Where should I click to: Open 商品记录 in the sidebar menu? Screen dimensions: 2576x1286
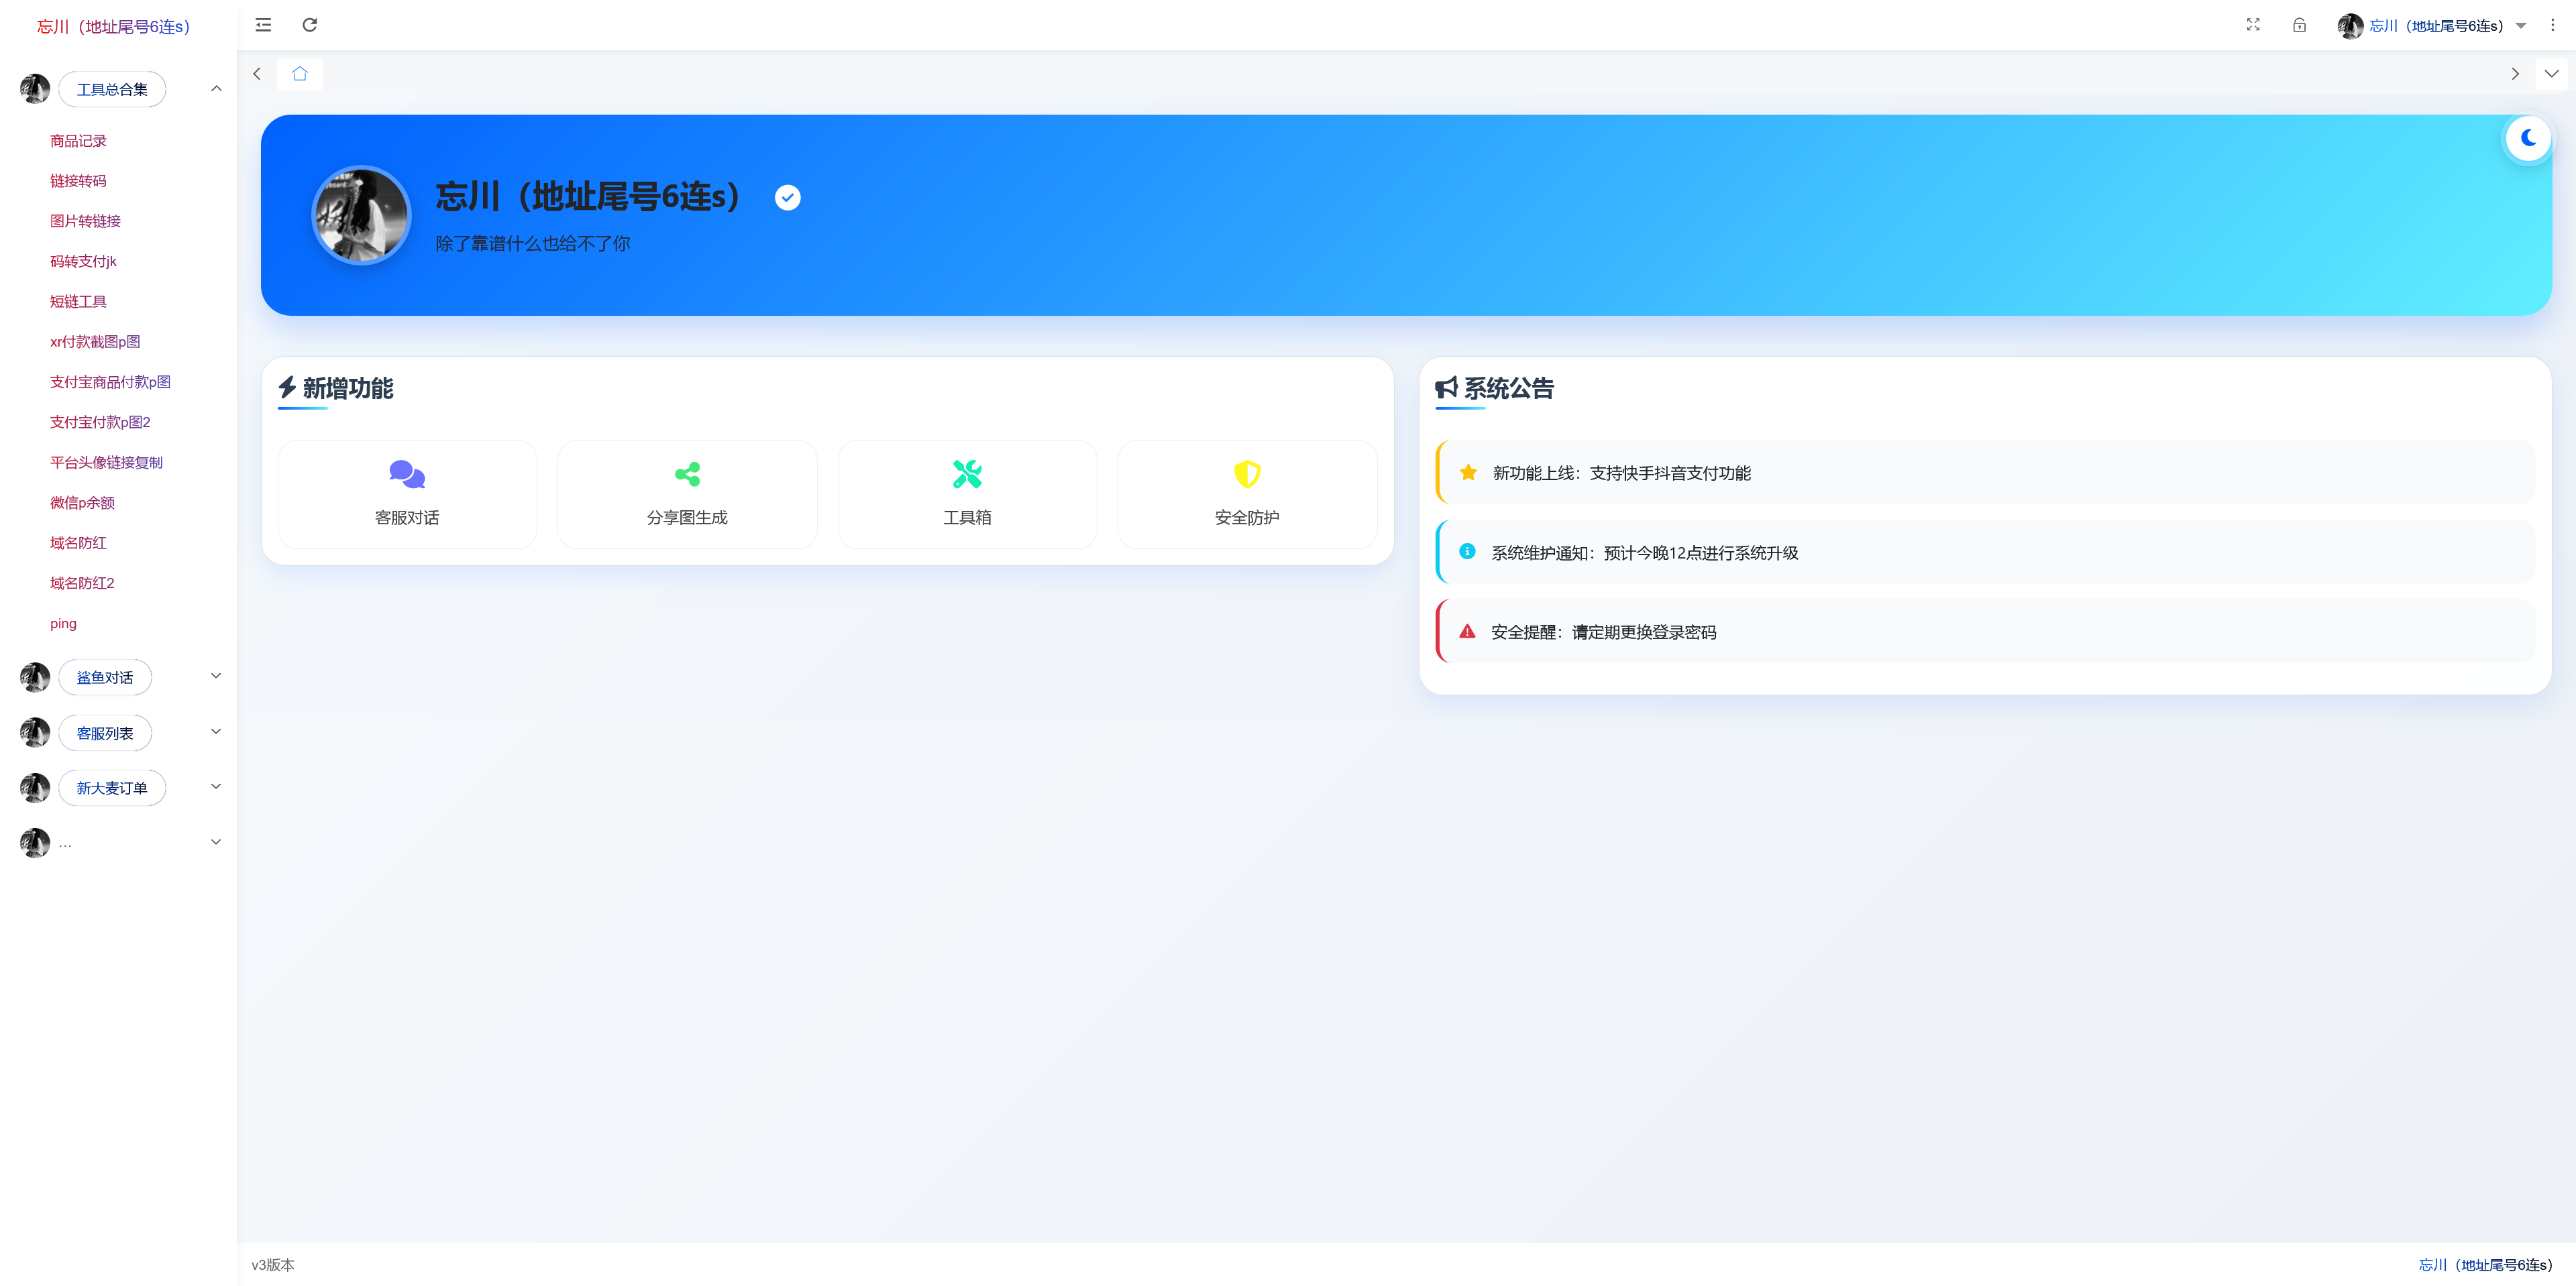pyautogui.click(x=78, y=141)
